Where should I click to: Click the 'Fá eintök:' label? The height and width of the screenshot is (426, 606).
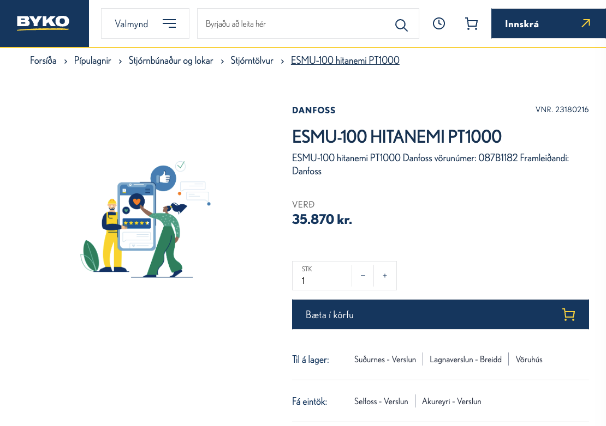click(310, 401)
